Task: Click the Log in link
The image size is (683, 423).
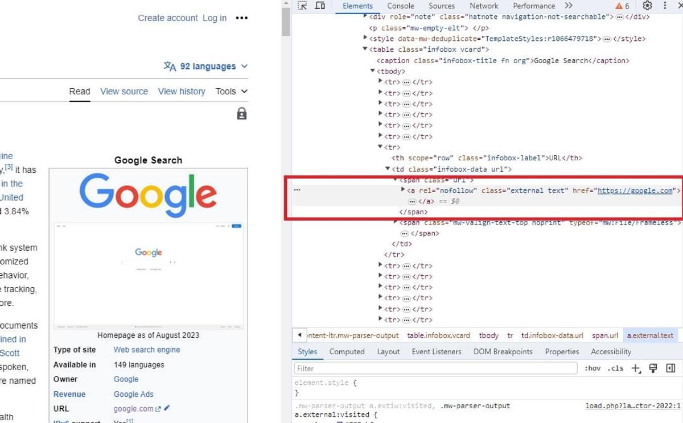Action: 215,18
